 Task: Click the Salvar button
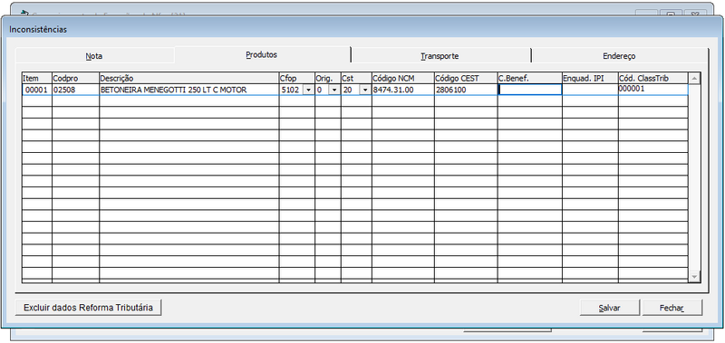[x=609, y=308]
